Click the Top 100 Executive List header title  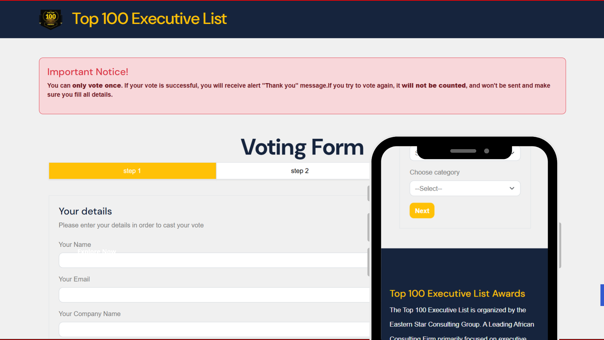tap(149, 19)
